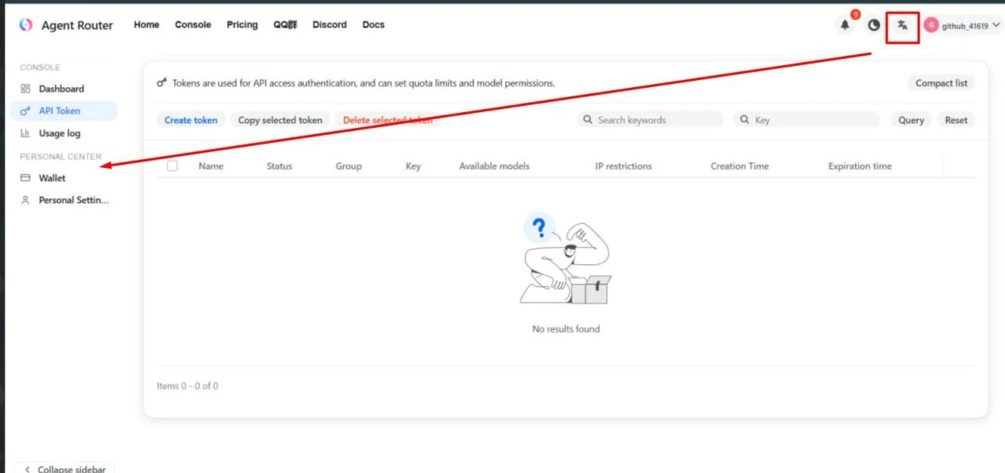Click the magnifier icon in Key field
This screenshot has height=473, width=1005.
pos(744,120)
